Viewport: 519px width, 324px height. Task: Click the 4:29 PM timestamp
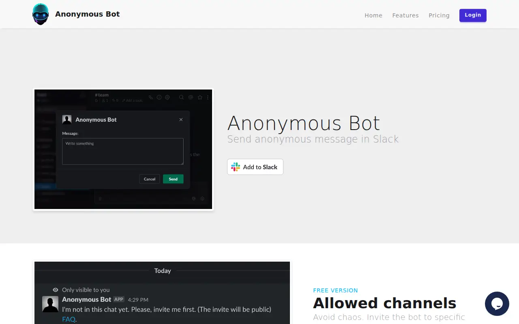tap(138, 300)
